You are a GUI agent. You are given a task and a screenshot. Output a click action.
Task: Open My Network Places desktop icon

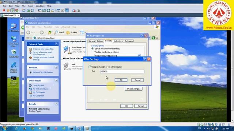(x=14, y=41)
